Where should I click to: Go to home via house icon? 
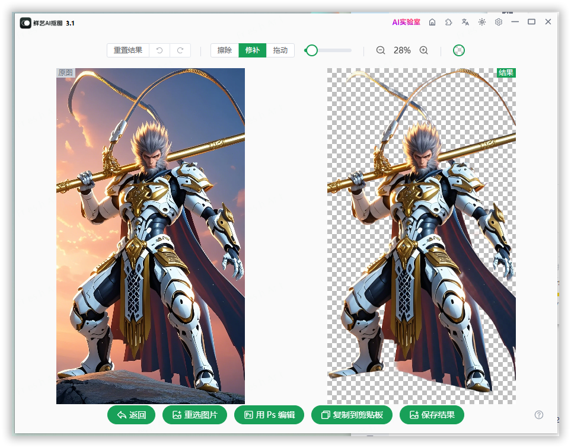click(x=432, y=22)
